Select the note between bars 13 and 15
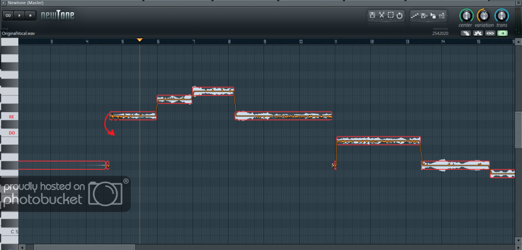Screen dimensions: 522x250 [455, 165]
